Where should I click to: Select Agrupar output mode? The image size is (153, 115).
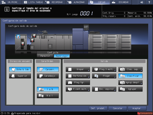[x=131, y=89]
